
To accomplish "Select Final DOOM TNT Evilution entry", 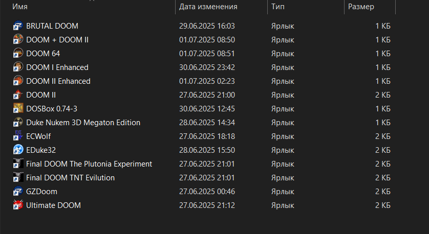I will point(70,177).
